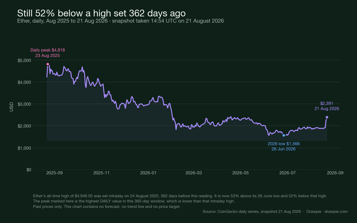Click the 2025-09 x-axis tick label

coord(54,173)
